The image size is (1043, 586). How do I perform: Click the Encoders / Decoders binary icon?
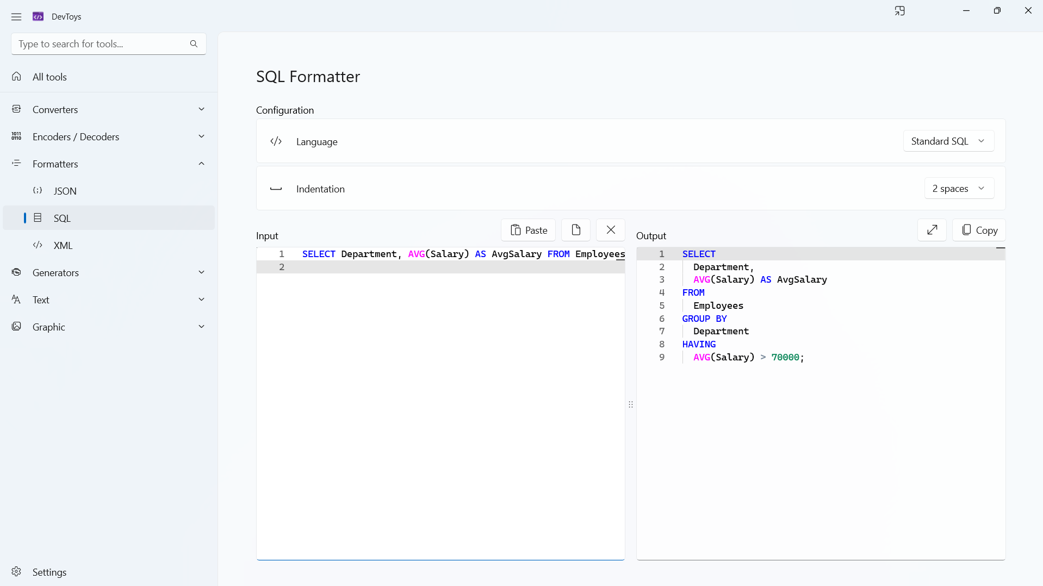[16, 136]
